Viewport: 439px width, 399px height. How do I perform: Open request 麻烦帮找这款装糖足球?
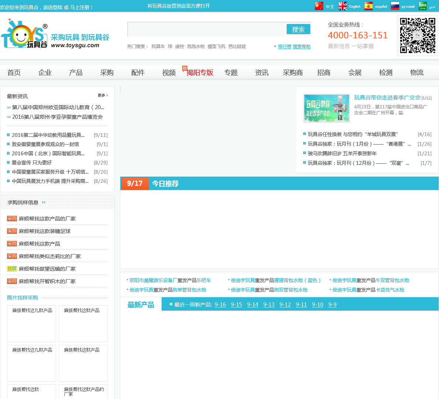click(x=45, y=231)
